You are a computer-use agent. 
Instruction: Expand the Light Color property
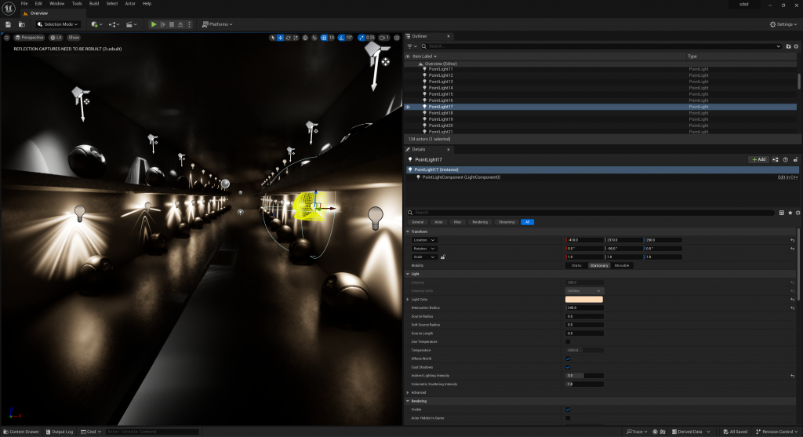[408, 299]
